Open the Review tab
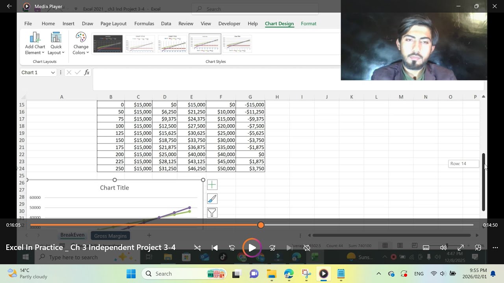 tap(186, 24)
